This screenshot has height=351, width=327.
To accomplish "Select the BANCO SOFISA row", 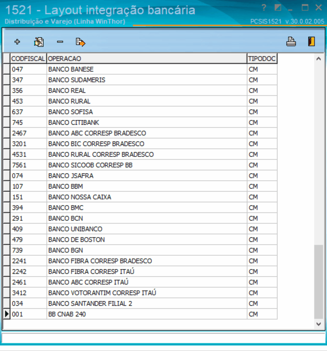I will pyautogui.click(x=140, y=112).
